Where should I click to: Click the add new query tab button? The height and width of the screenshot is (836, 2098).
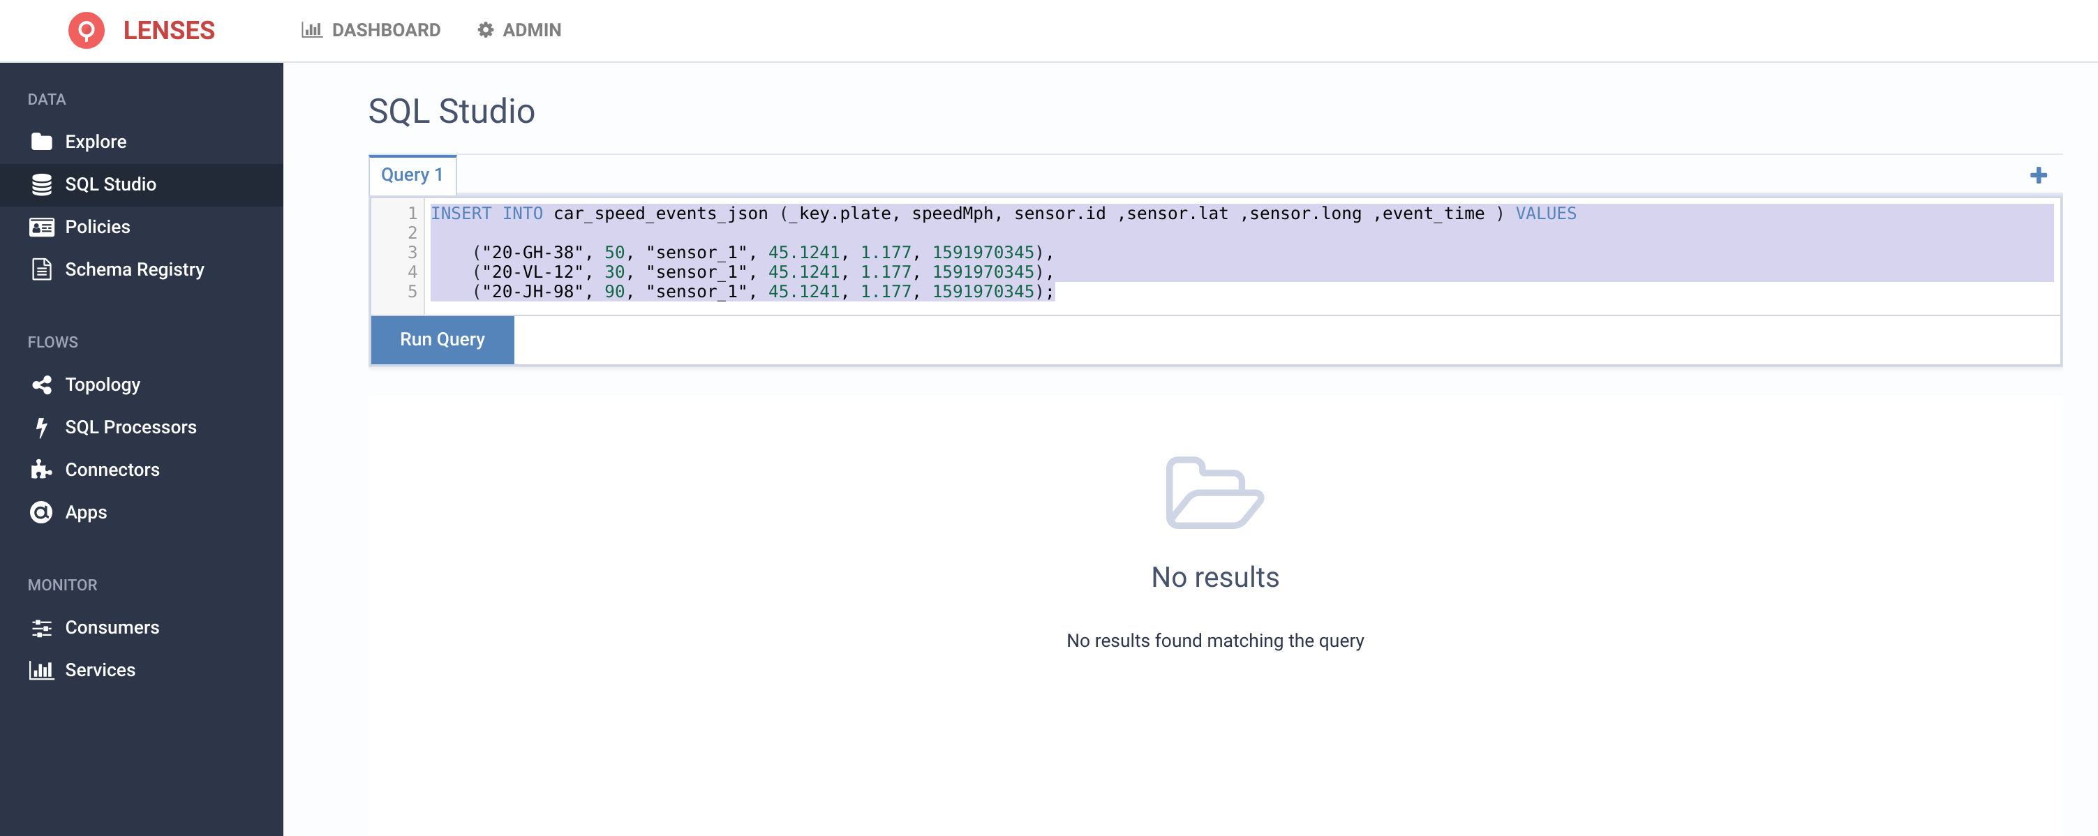click(x=2039, y=175)
